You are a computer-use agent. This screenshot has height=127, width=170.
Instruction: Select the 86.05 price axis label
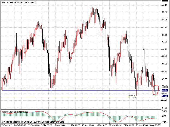tap(165, 64)
